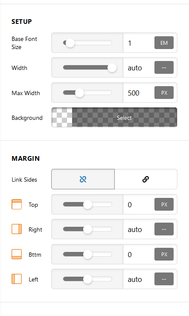This screenshot has height=316, width=189.
Task: Select the unlinked sides option
Action: pyautogui.click(x=83, y=179)
